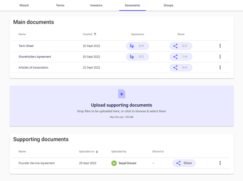Open Term Sheet signatures chip
The width and height of the screenshot is (243, 181).
pos(137,46)
